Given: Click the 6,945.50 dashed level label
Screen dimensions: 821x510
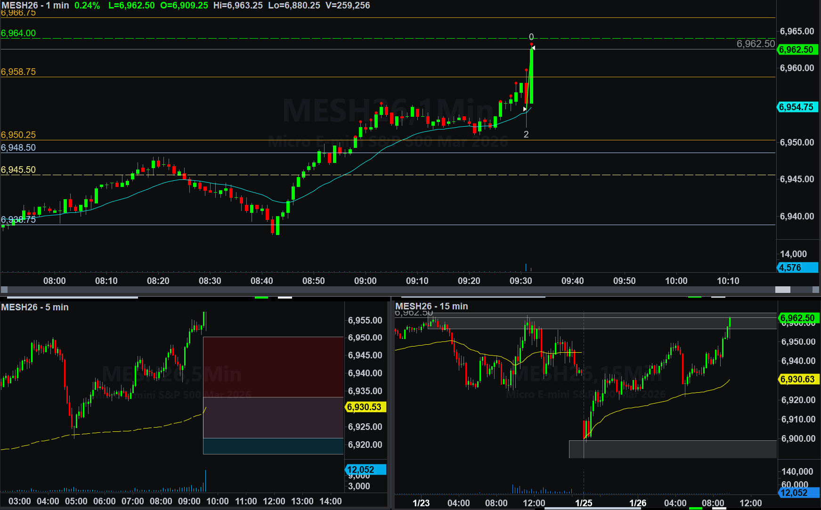Looking at the screenshot, I should coord(18,170).
